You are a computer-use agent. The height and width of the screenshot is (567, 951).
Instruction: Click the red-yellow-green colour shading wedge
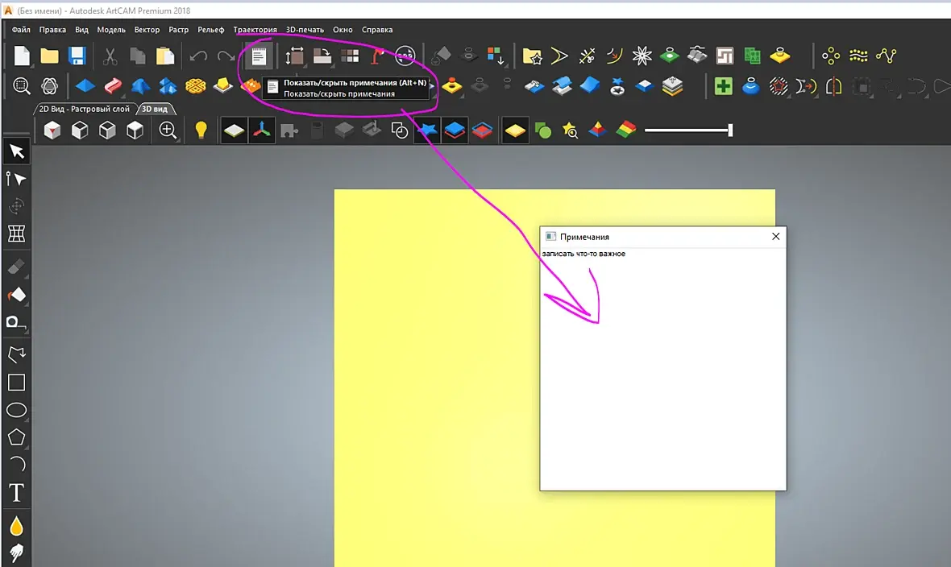[x=626, y=130]
